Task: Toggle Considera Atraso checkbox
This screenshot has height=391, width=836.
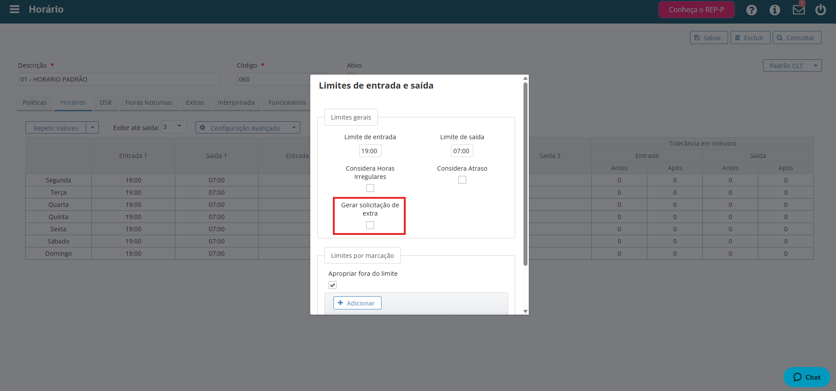Action: (462, 180)
